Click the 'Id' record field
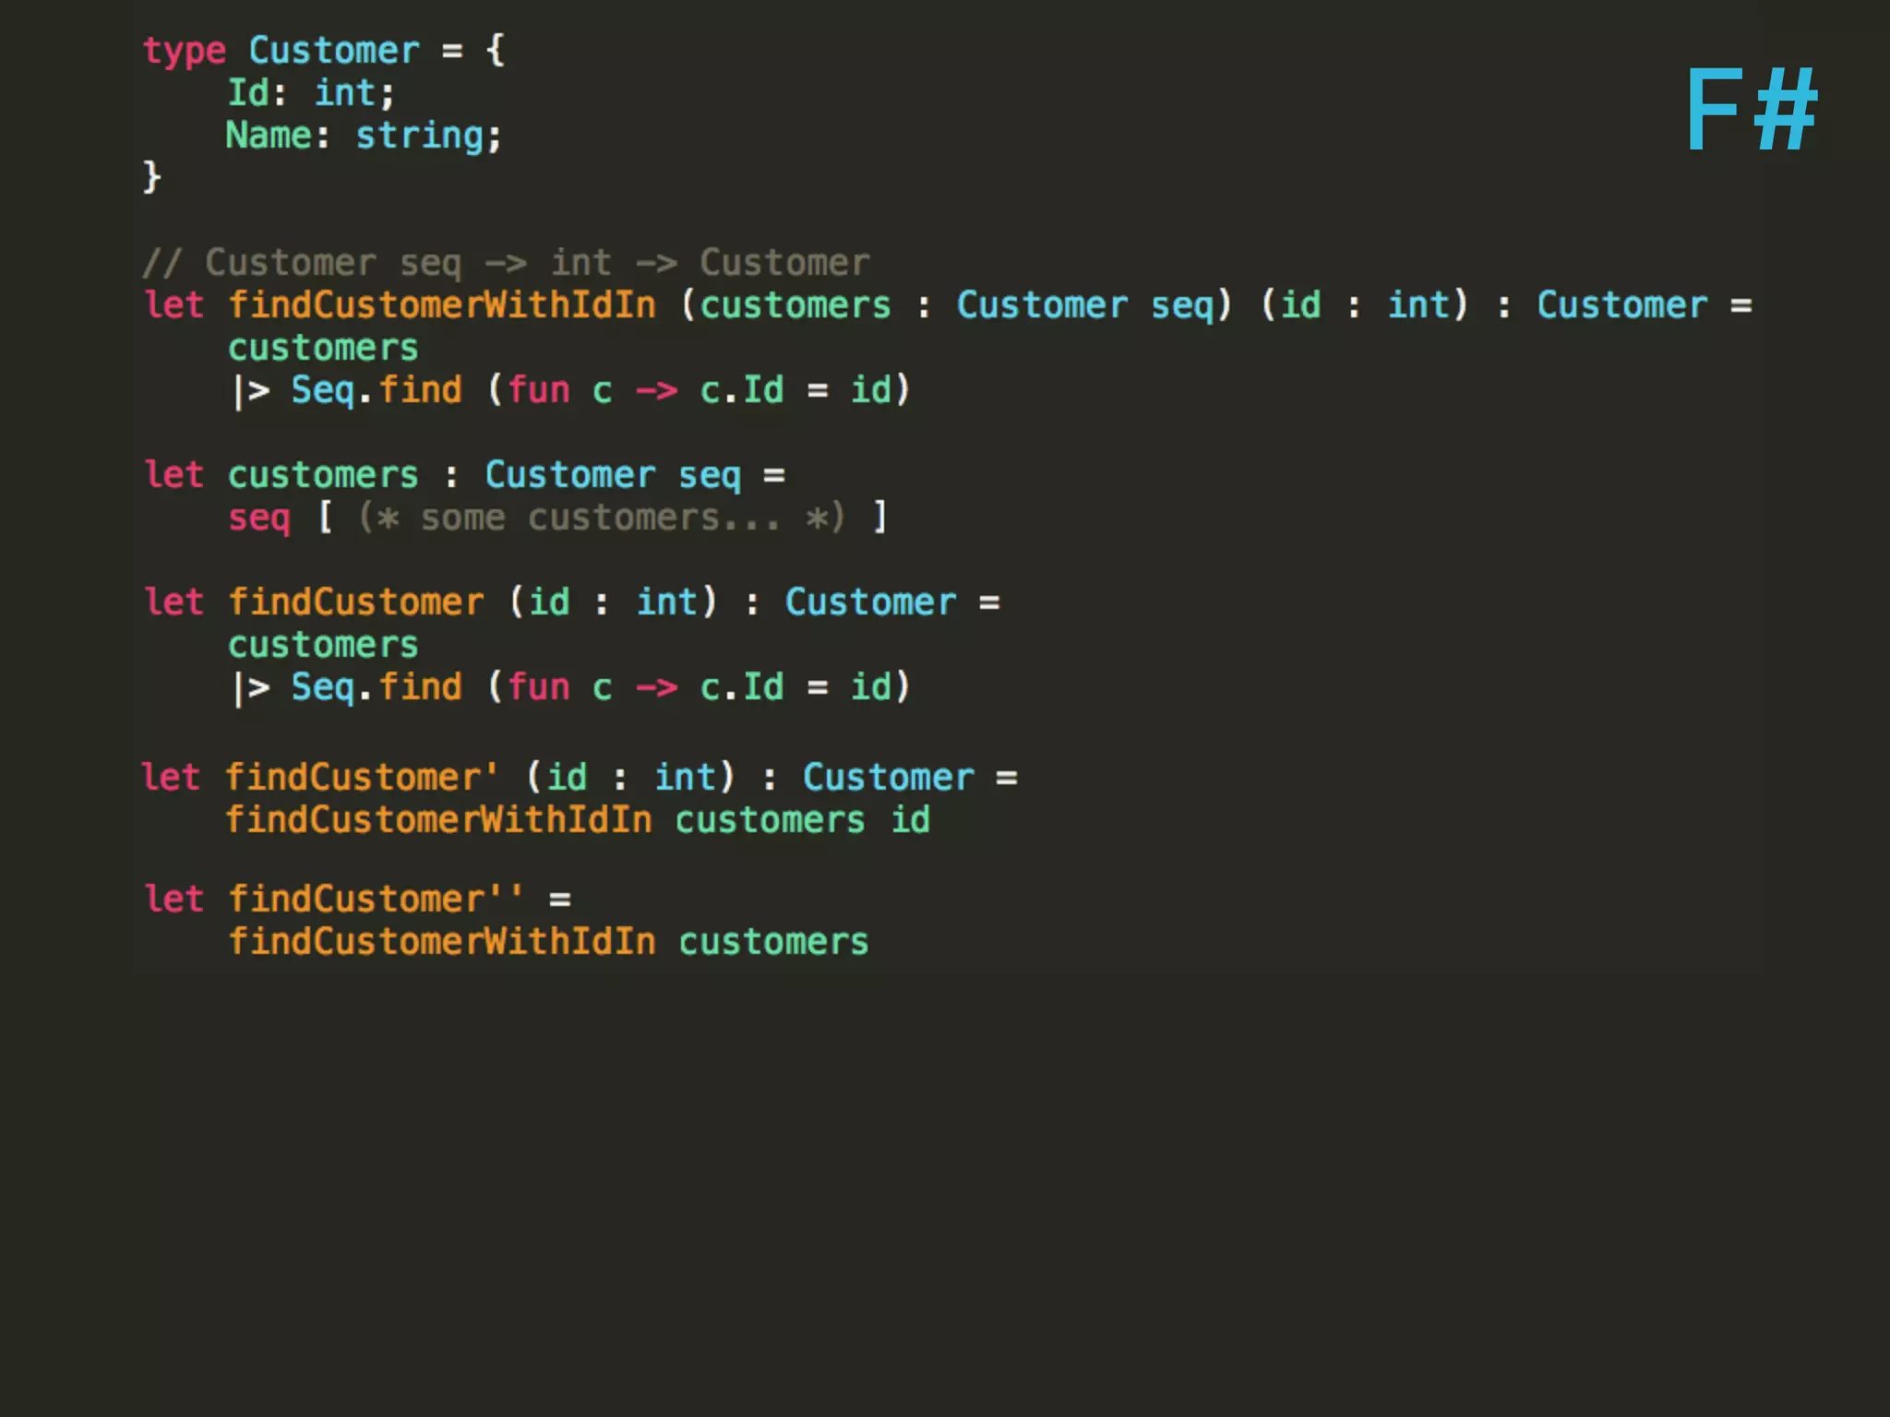Image resolution: width=1890 pixels, height=1417 pixels. tap(248, 93)
